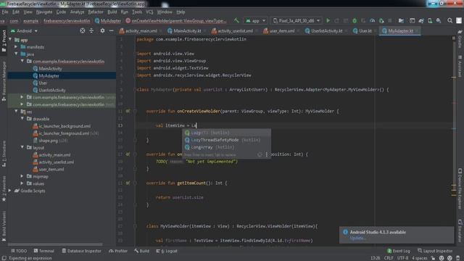Viewport: 464px width, 261px height.
Task: Toggle the Structure tool window button
Action: [x=4, y=154]
